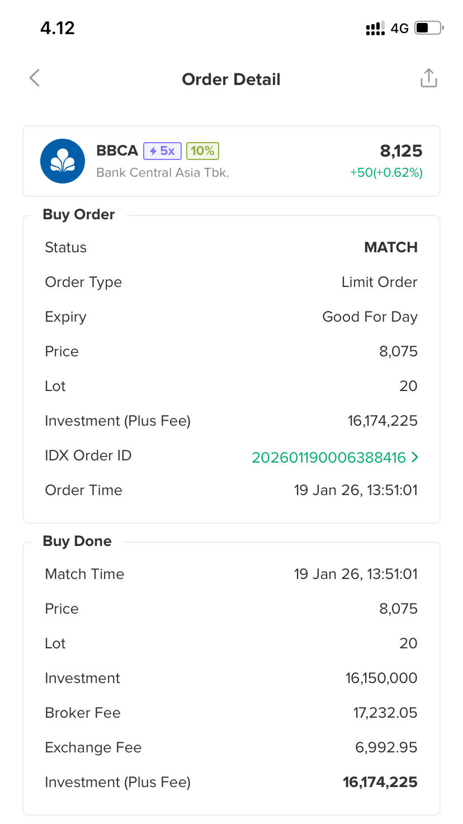Image resolution: width=463 pixels, height=824 pixels.
Task: Open IDX Order ID chevron arrow
Action: pyautogui.click(x=414, y=458)
